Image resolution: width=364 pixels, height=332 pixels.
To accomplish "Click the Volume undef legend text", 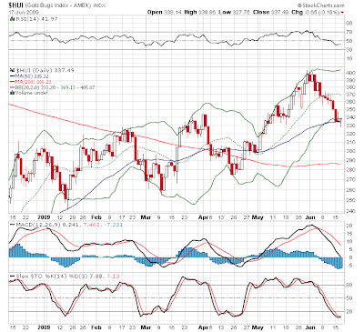I will (x=32, y=93).
